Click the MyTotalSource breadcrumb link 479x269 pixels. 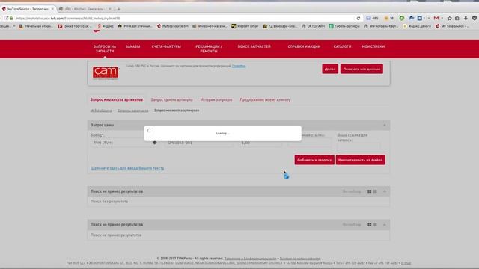(x=101, y=111)
